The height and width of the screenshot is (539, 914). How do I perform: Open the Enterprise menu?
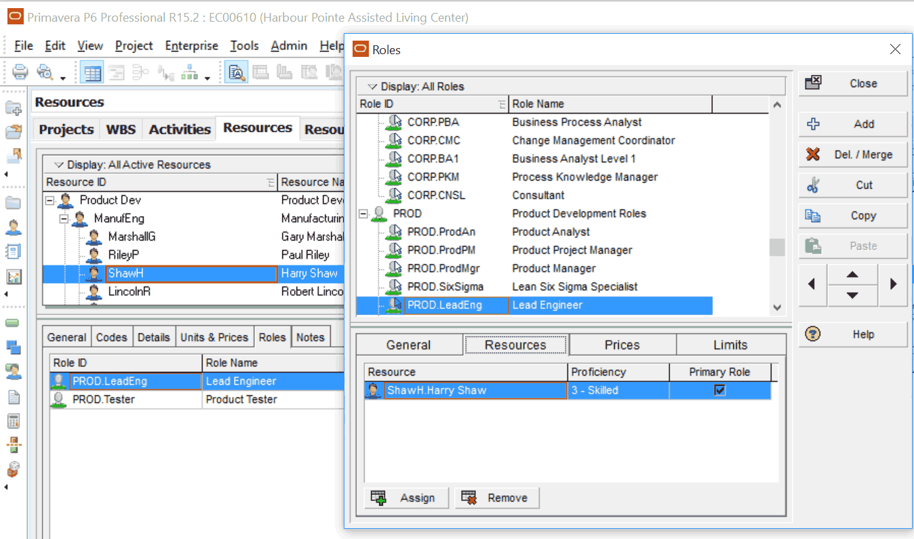(x=191, y=46)
